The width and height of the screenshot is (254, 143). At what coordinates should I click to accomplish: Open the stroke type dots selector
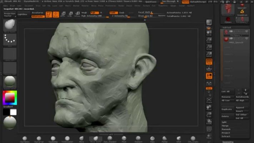point(10,40)
